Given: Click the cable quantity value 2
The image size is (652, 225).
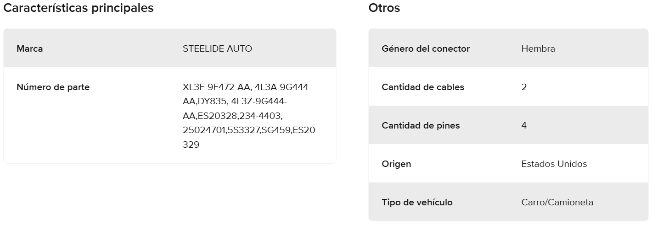Looking at the screenshot, I should click(524, 87).
